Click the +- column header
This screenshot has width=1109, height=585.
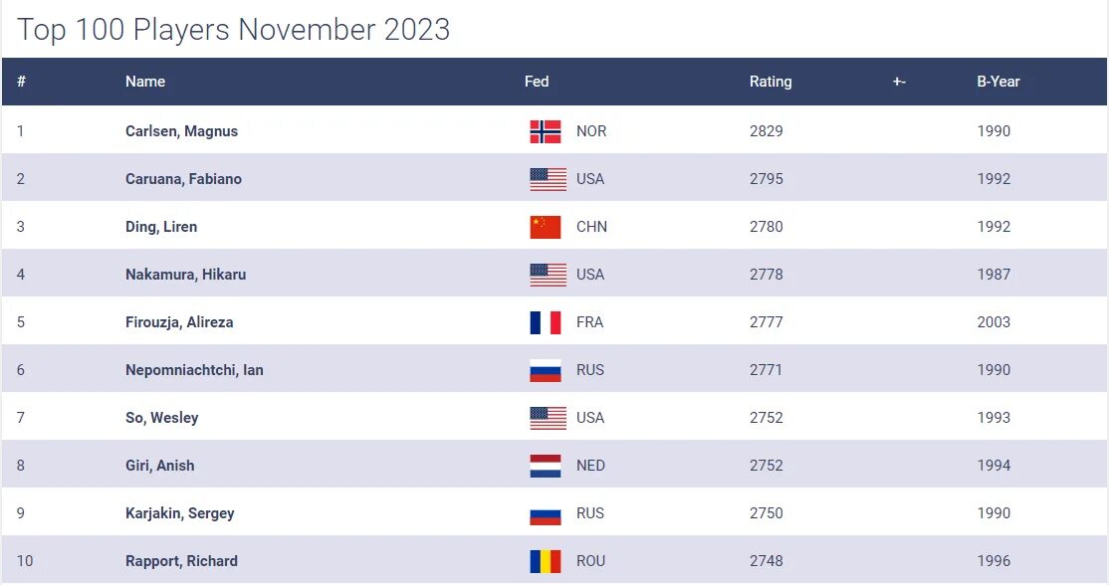(x=899, y=82)
